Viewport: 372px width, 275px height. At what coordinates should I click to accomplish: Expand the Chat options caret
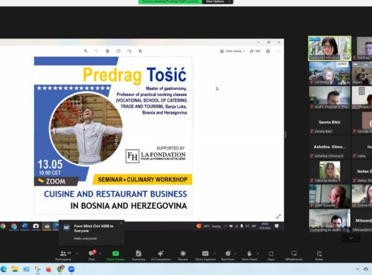(100, 253)
